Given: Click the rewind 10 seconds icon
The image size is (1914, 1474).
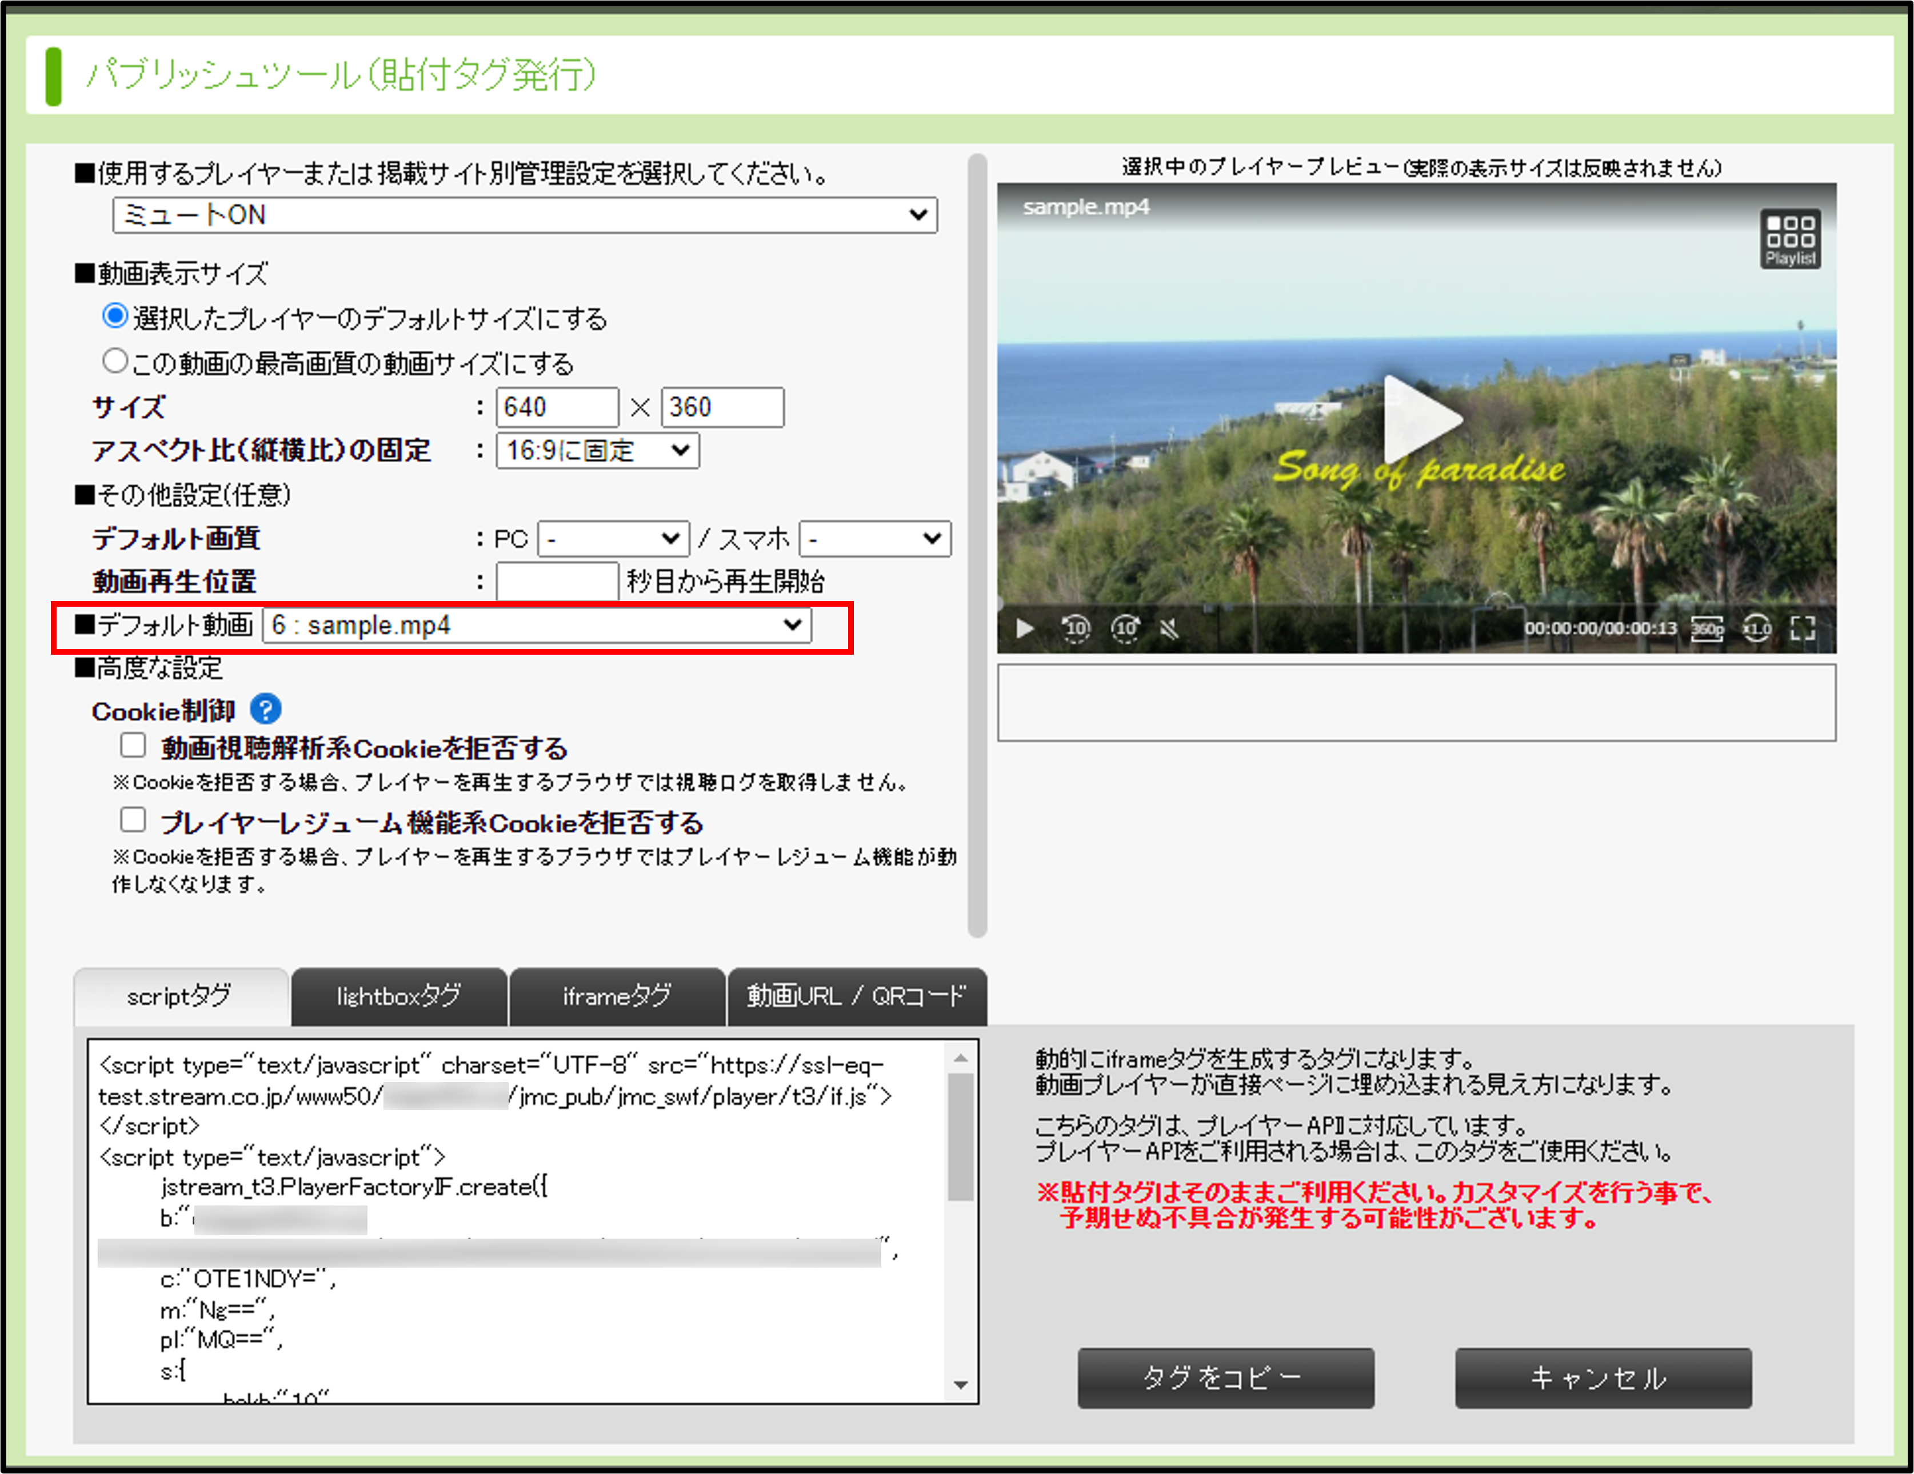Looking at the screenshot, I should (x=1076, y=628).
